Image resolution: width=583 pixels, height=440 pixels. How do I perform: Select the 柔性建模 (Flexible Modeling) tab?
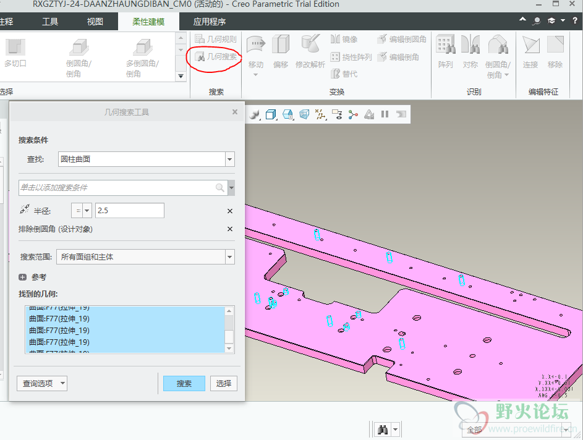coord(148,22)
